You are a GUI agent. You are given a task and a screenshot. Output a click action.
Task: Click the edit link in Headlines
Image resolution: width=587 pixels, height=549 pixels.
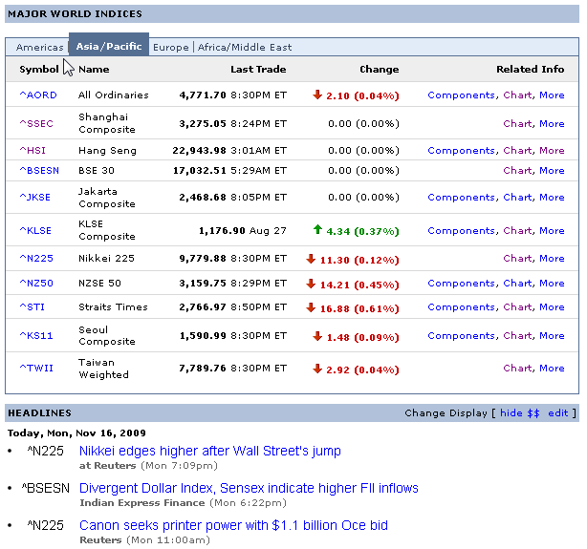tap(557, 412)
